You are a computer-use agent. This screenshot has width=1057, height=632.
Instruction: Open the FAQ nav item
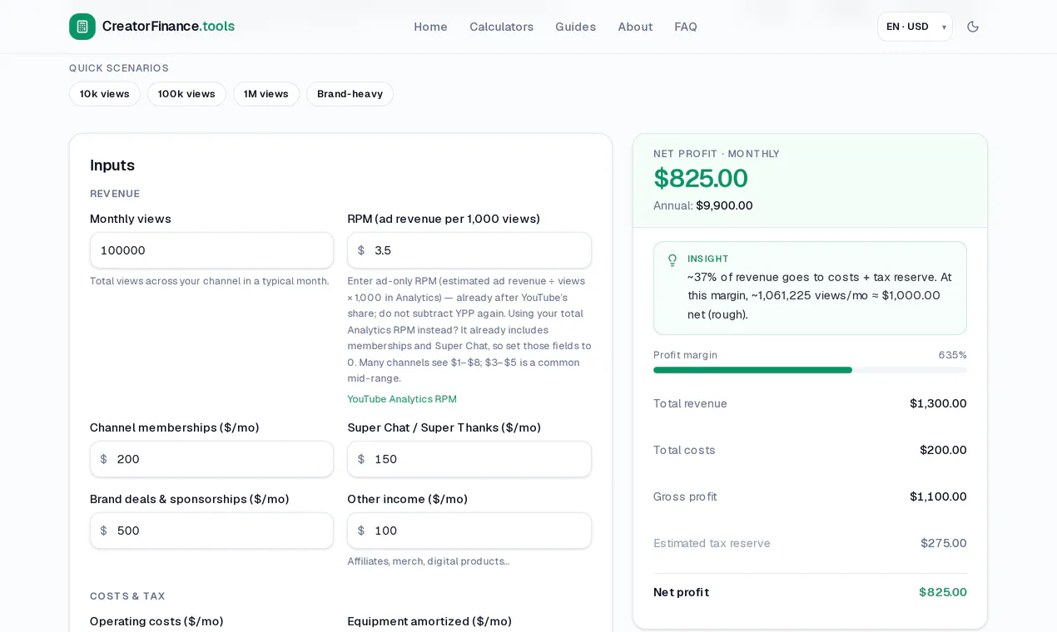(x=686, y=27)
